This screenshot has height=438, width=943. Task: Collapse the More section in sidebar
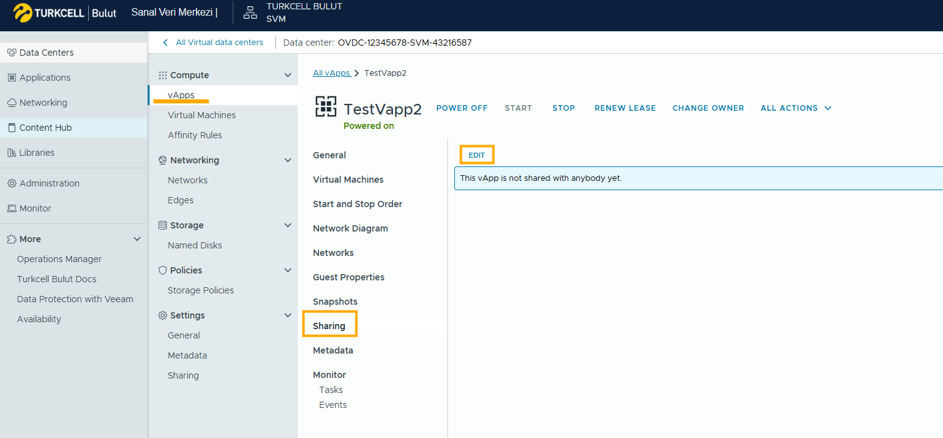tap(138, 239)
